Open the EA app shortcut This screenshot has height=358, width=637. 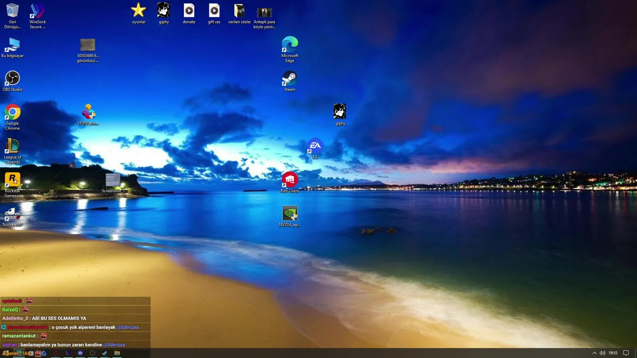[x=315, y=149]
